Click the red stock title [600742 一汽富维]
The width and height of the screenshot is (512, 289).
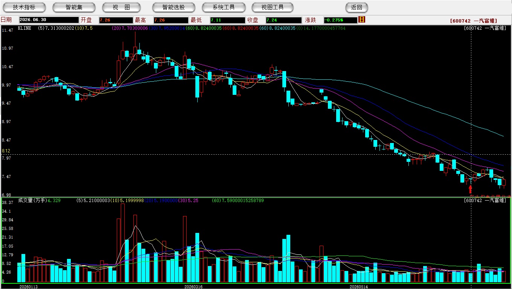[474, 21]
